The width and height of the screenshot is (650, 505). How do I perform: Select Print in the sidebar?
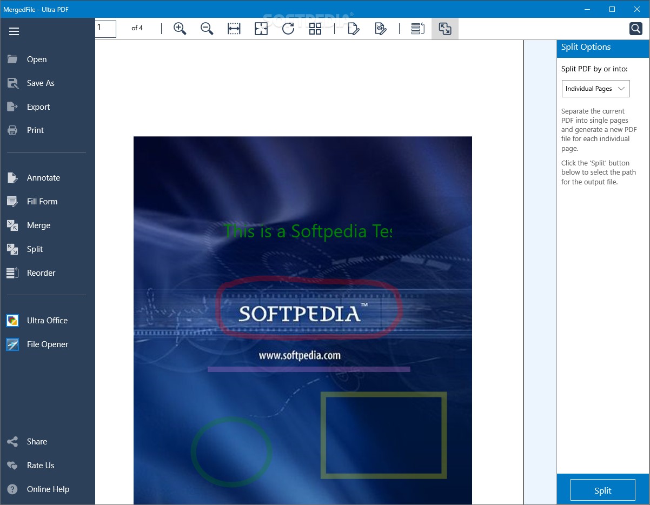48,130
